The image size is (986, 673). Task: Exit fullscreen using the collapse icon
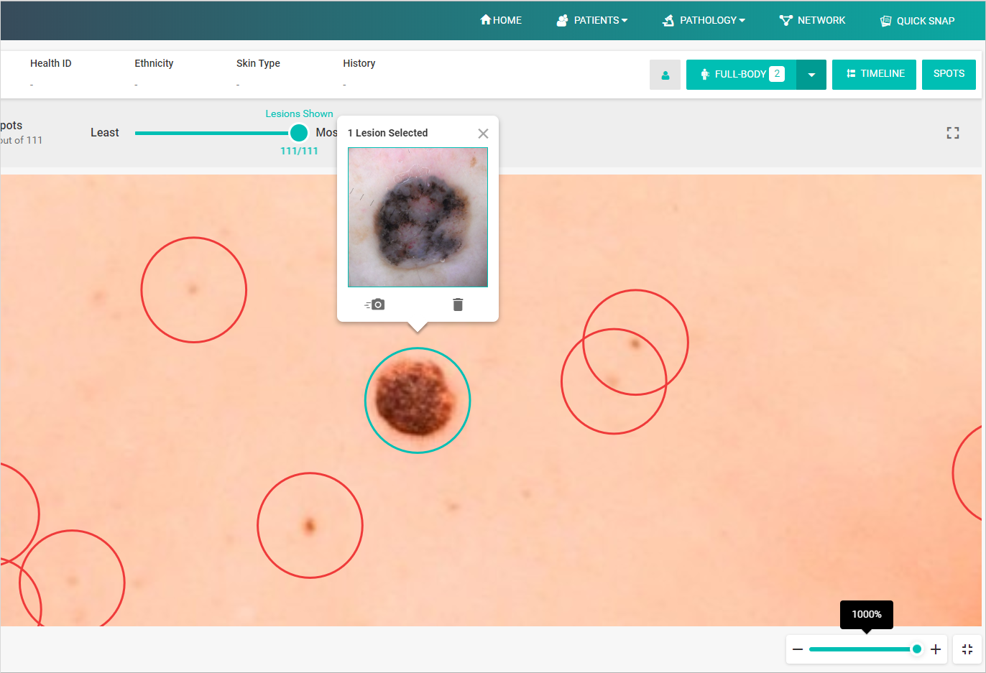967,649
